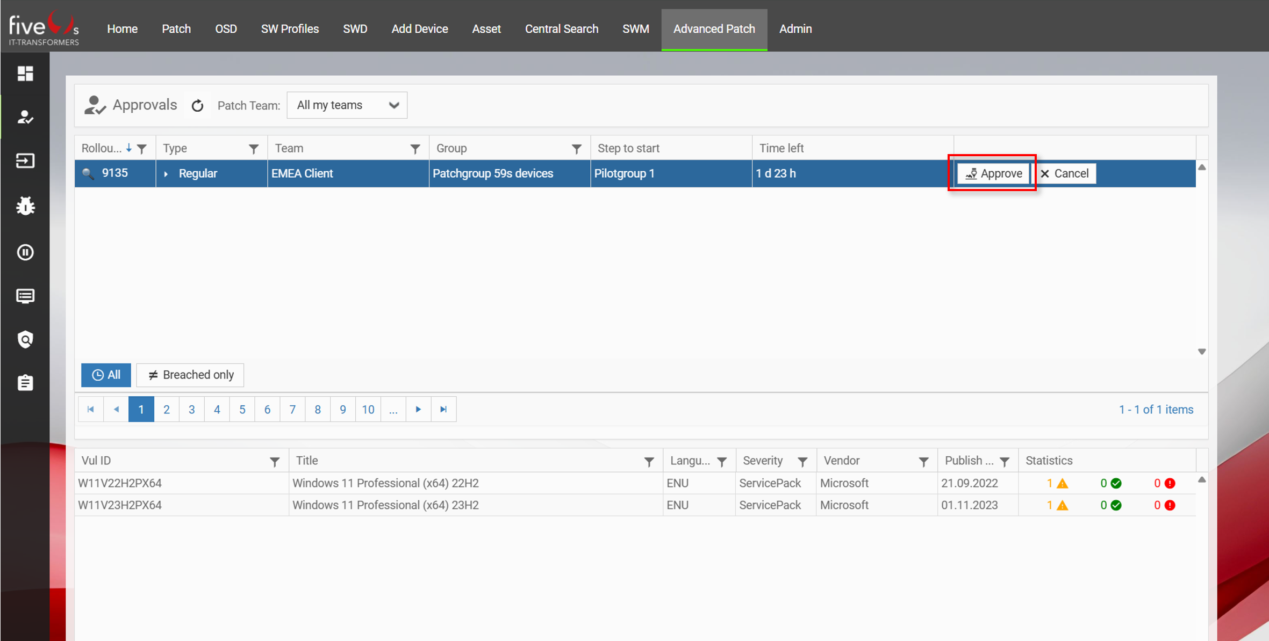Open the shield search sidebar icon
1269x641 pixels.
pyautogui.click(x=25, y=339)
